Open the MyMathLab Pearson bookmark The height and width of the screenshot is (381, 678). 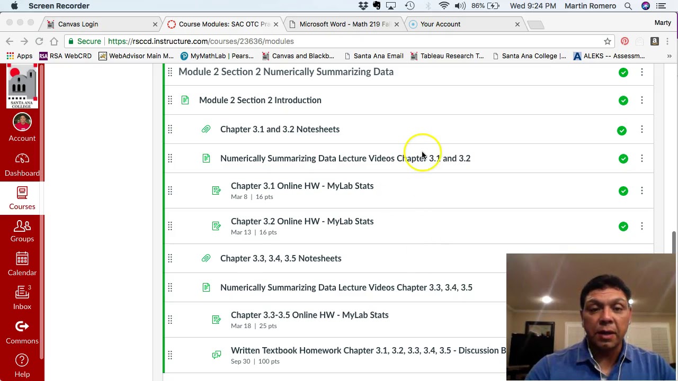tap(217, 56)
